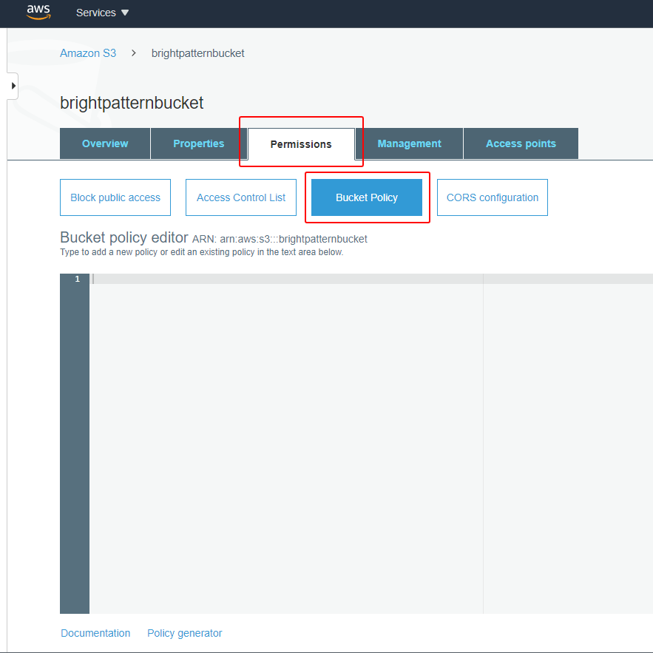The width and height of the screenshot is (653, 653).
Task: Open the Documentation link
Action: pos(95,633)
